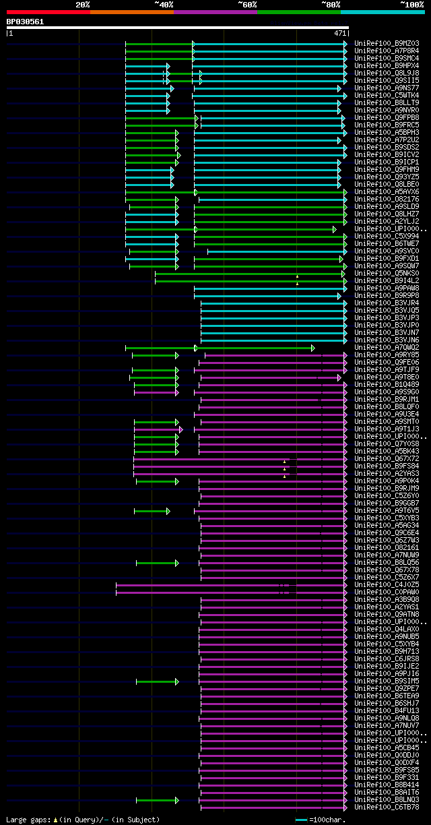Select the UniRef100_C0PAW0 label
The height and width of the screenshot is (825, 431).
tap(387, 592)
